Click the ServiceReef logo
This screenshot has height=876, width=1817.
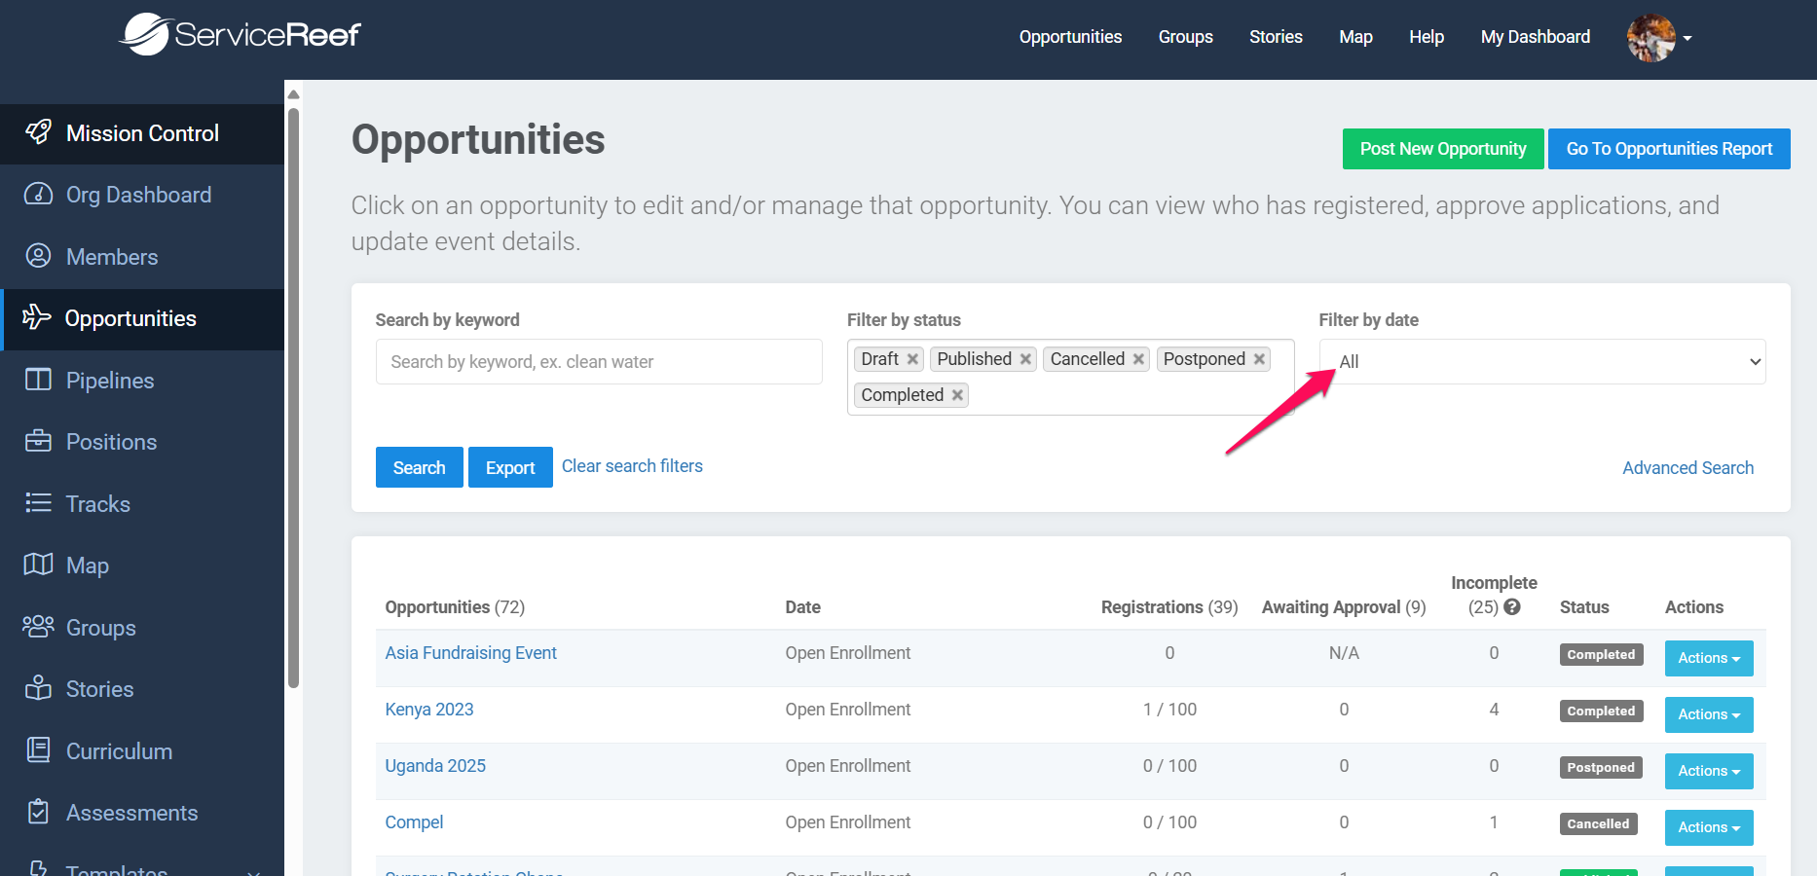[x=240, y=35]
